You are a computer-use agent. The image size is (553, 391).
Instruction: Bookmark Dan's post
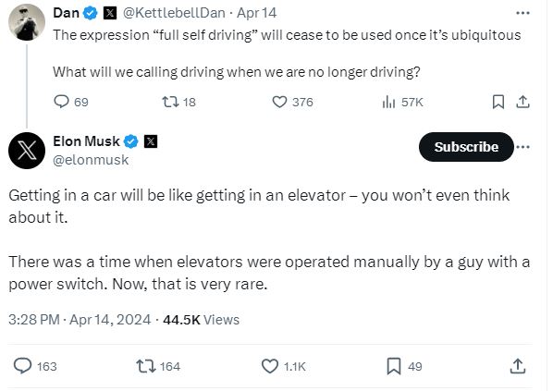[x=498, y=102]
